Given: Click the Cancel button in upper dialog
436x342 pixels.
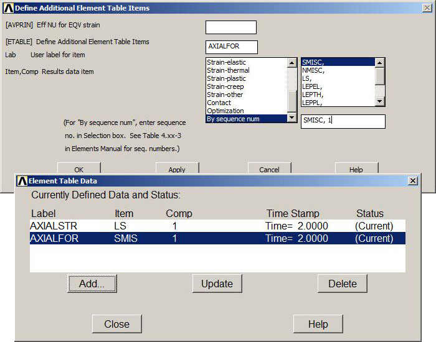Looking at the screenshot, I should [x=269, y=169].
